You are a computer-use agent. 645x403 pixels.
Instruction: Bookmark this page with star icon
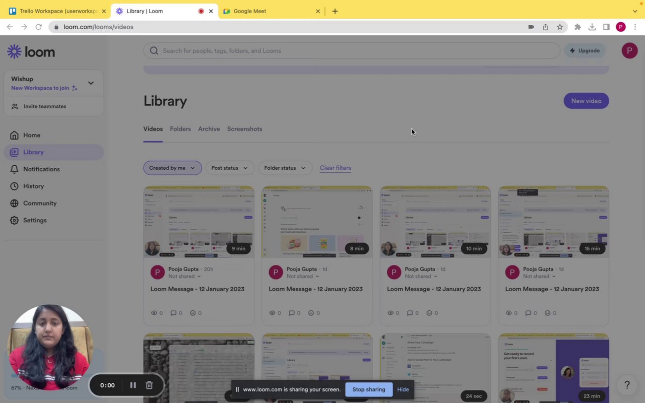[560, 27]
